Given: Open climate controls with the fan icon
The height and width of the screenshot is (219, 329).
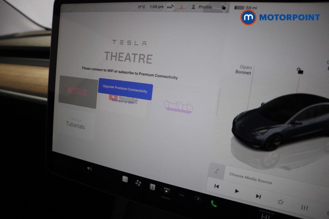Looking at the screenshot, I should tap(138, 182).
